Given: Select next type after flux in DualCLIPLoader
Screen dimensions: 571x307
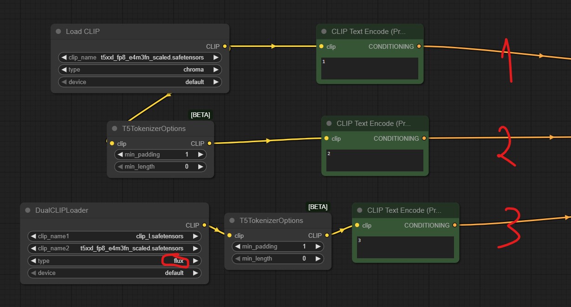Looking at the screenshot, I should click(x=195, y=261).
